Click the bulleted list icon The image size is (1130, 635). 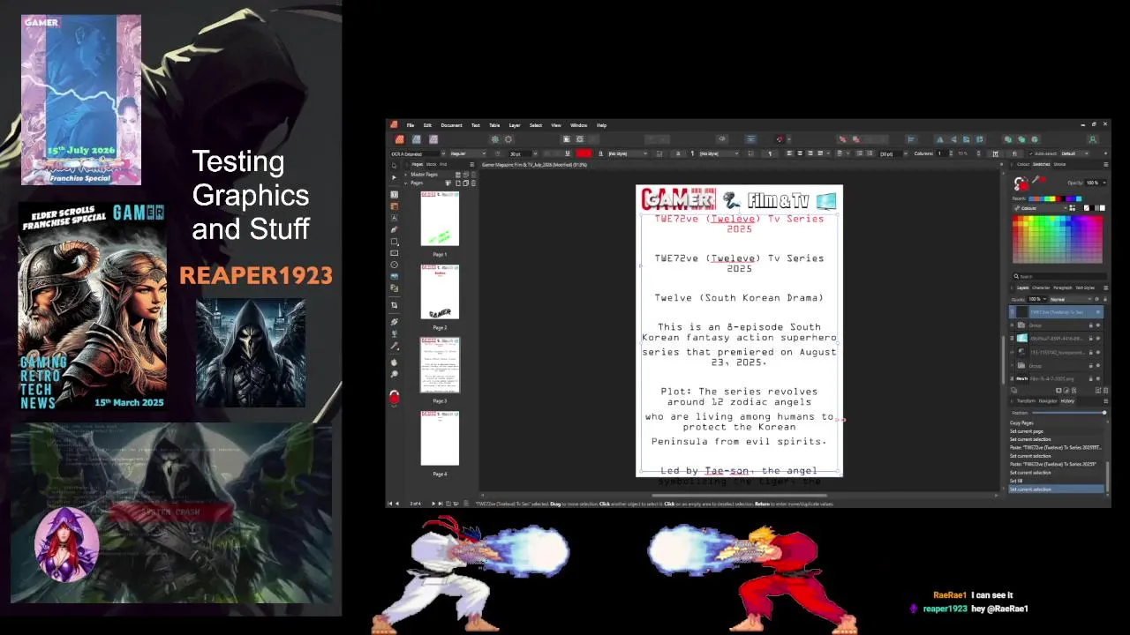[x=859, y=153]
